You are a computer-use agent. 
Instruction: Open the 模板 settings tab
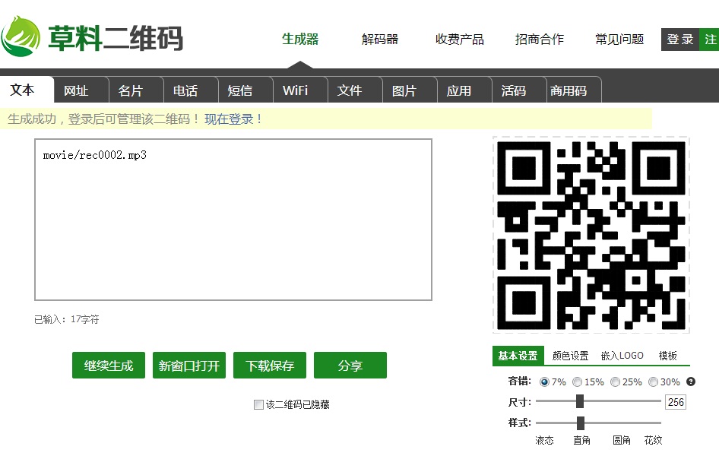[x=667, y=356]
